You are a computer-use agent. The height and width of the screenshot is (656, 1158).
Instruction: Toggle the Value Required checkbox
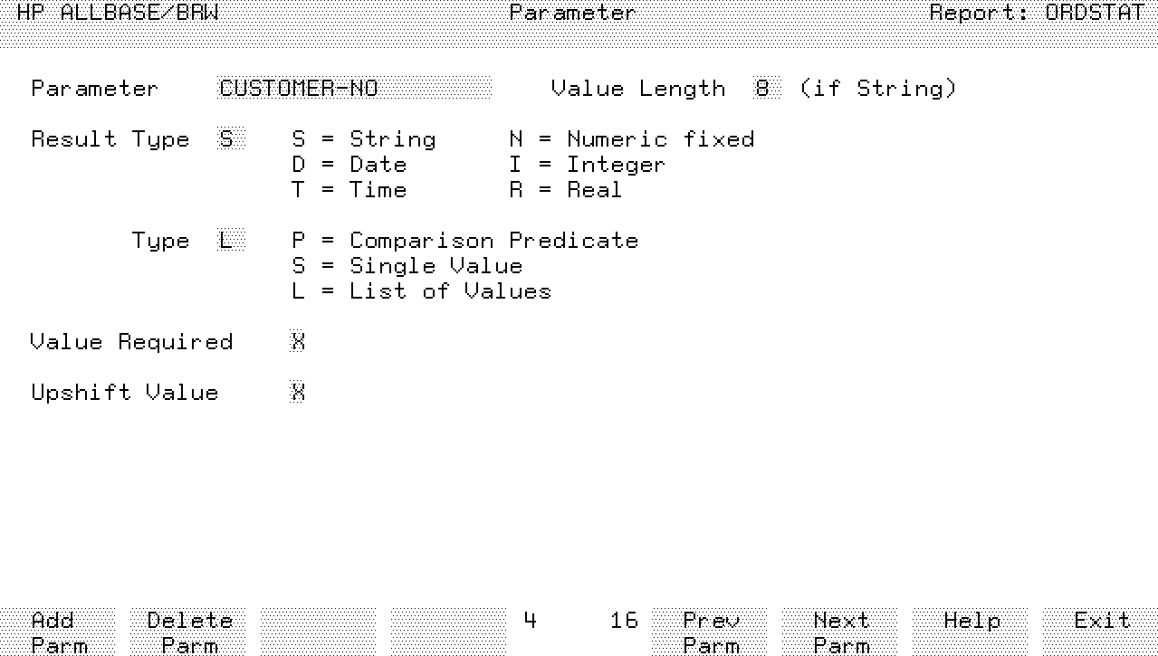point(298,342)
